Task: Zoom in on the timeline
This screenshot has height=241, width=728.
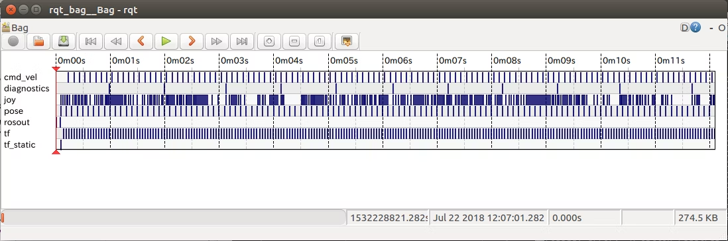Action: tap(269, 41)
